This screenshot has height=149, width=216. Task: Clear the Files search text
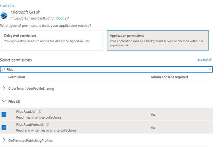point(209,69)
